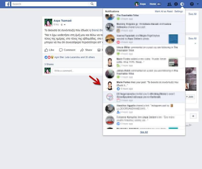Click Mark All as Read
Image resolution: width=202 pixels, height=169 pixels.
[164, 11]
